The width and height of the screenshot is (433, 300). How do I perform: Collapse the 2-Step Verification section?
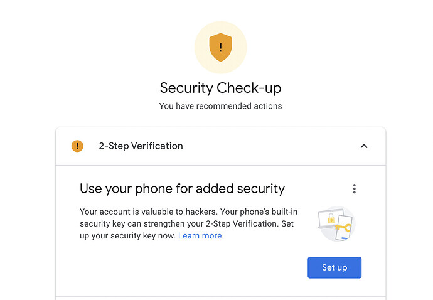(364, 146)
